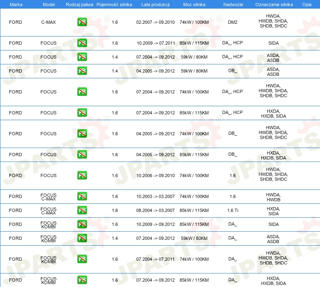Click the Model column header
The image size is (320, 287).
49,4
